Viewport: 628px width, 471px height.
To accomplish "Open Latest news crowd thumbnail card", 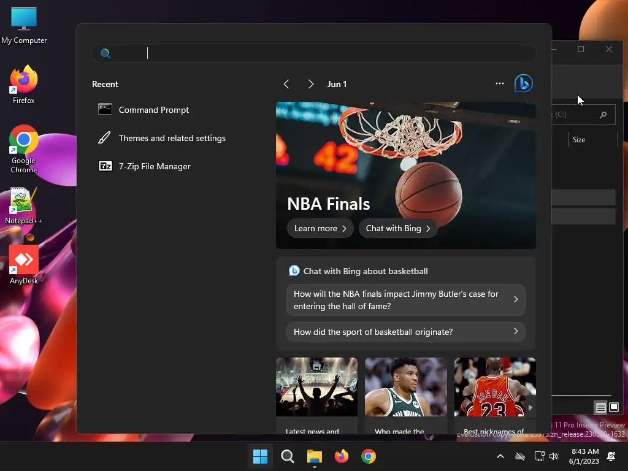I will (316, 396).
